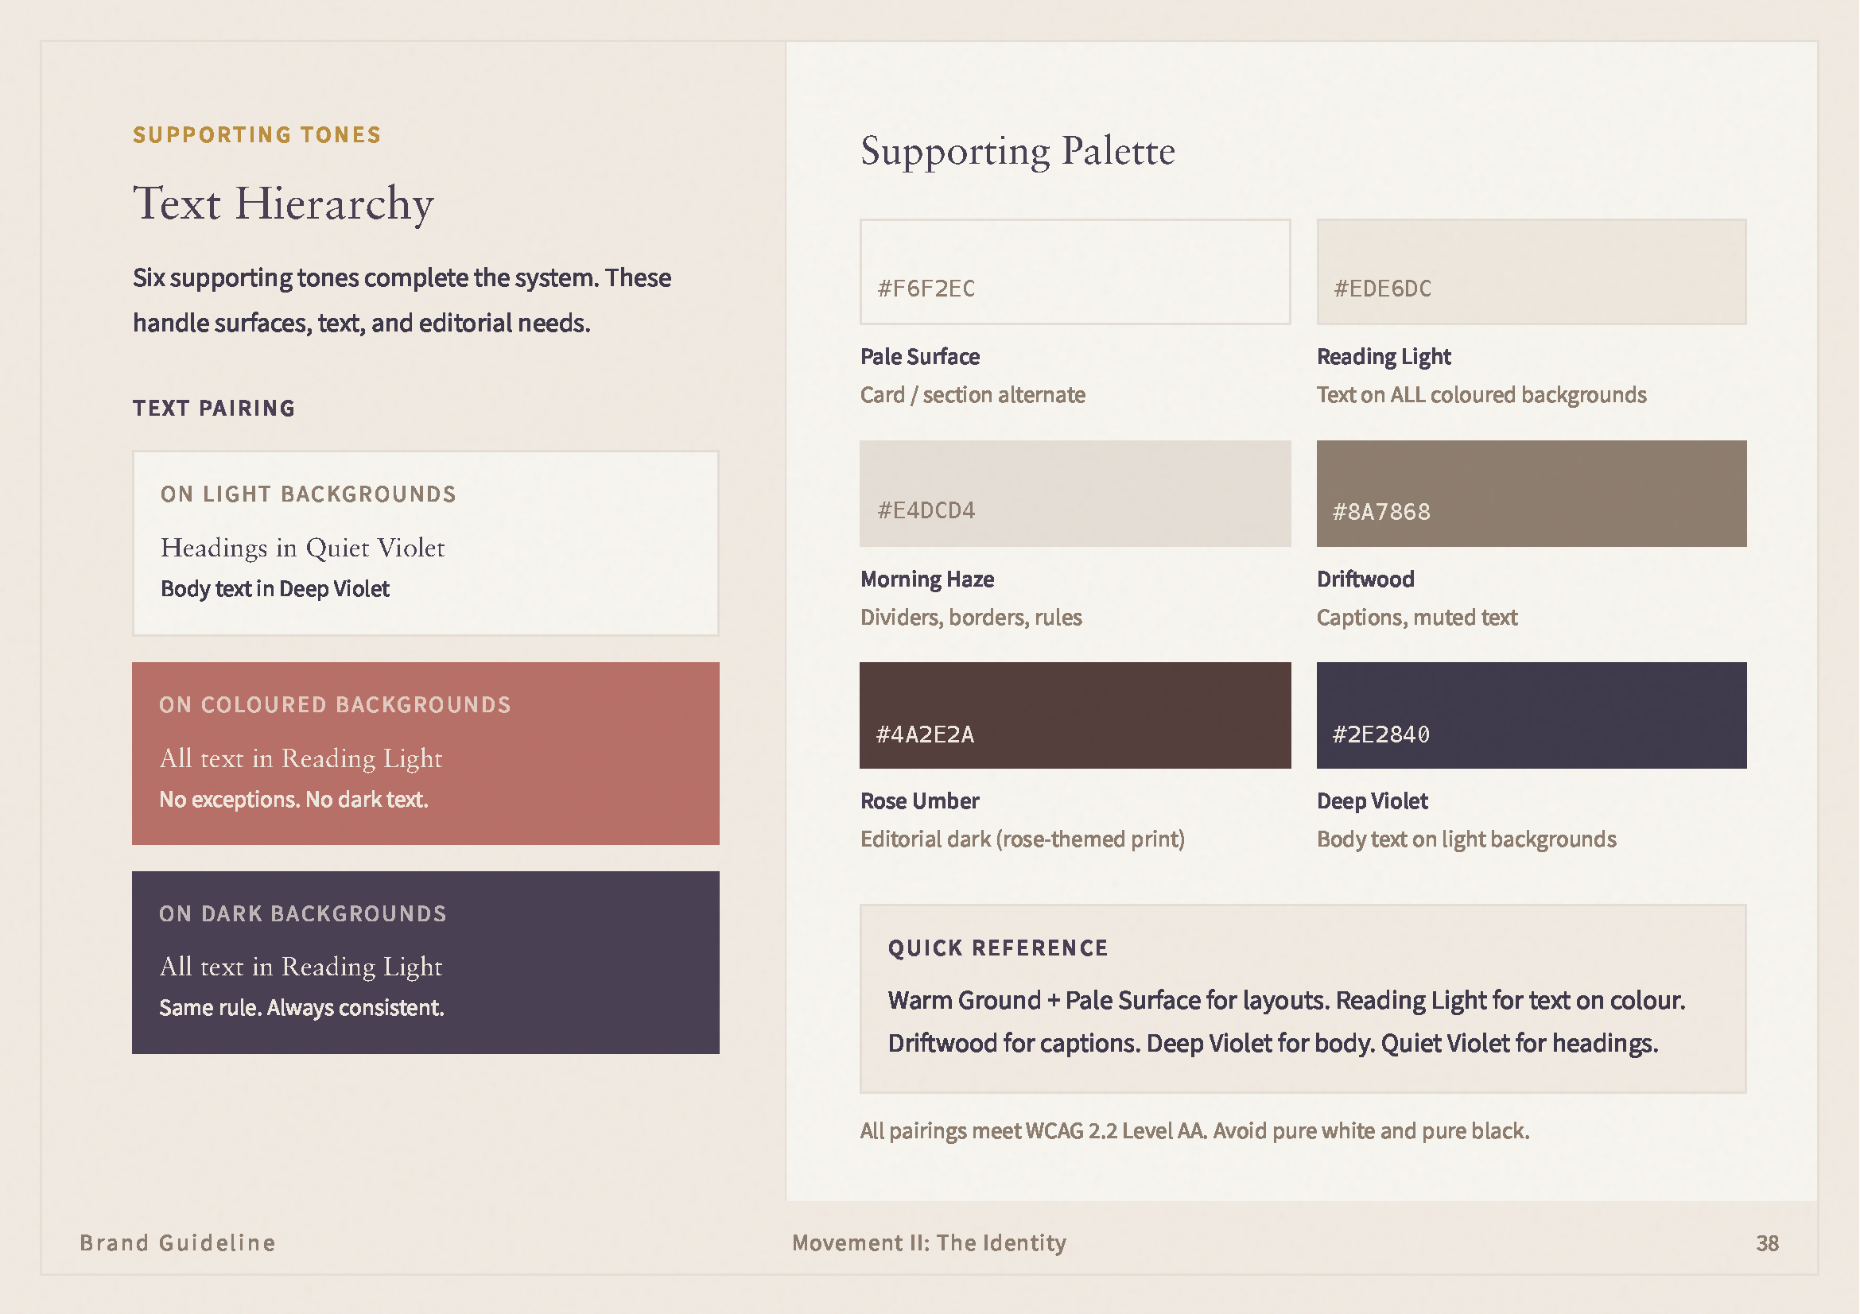Click the On Dark Backgrounds panel
The width and height of the screenshot is (1860, 1314).
pyautogui.click(x=425, y=962)
